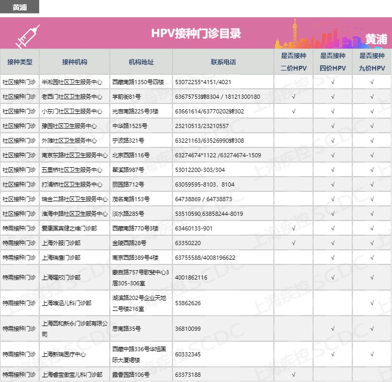The image size is (392, 382).
Task: Click the 机构地址 column header
Action: coord(141,62)
